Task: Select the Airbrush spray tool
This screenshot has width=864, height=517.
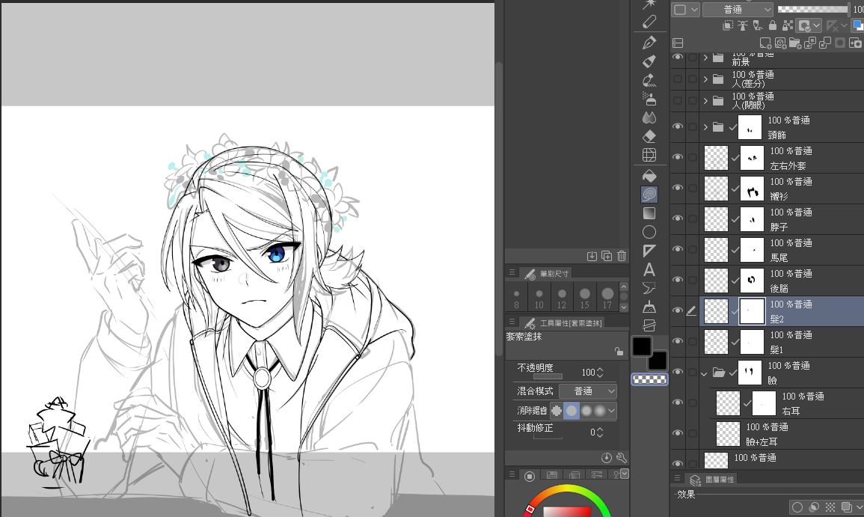Action: point(649,99)
